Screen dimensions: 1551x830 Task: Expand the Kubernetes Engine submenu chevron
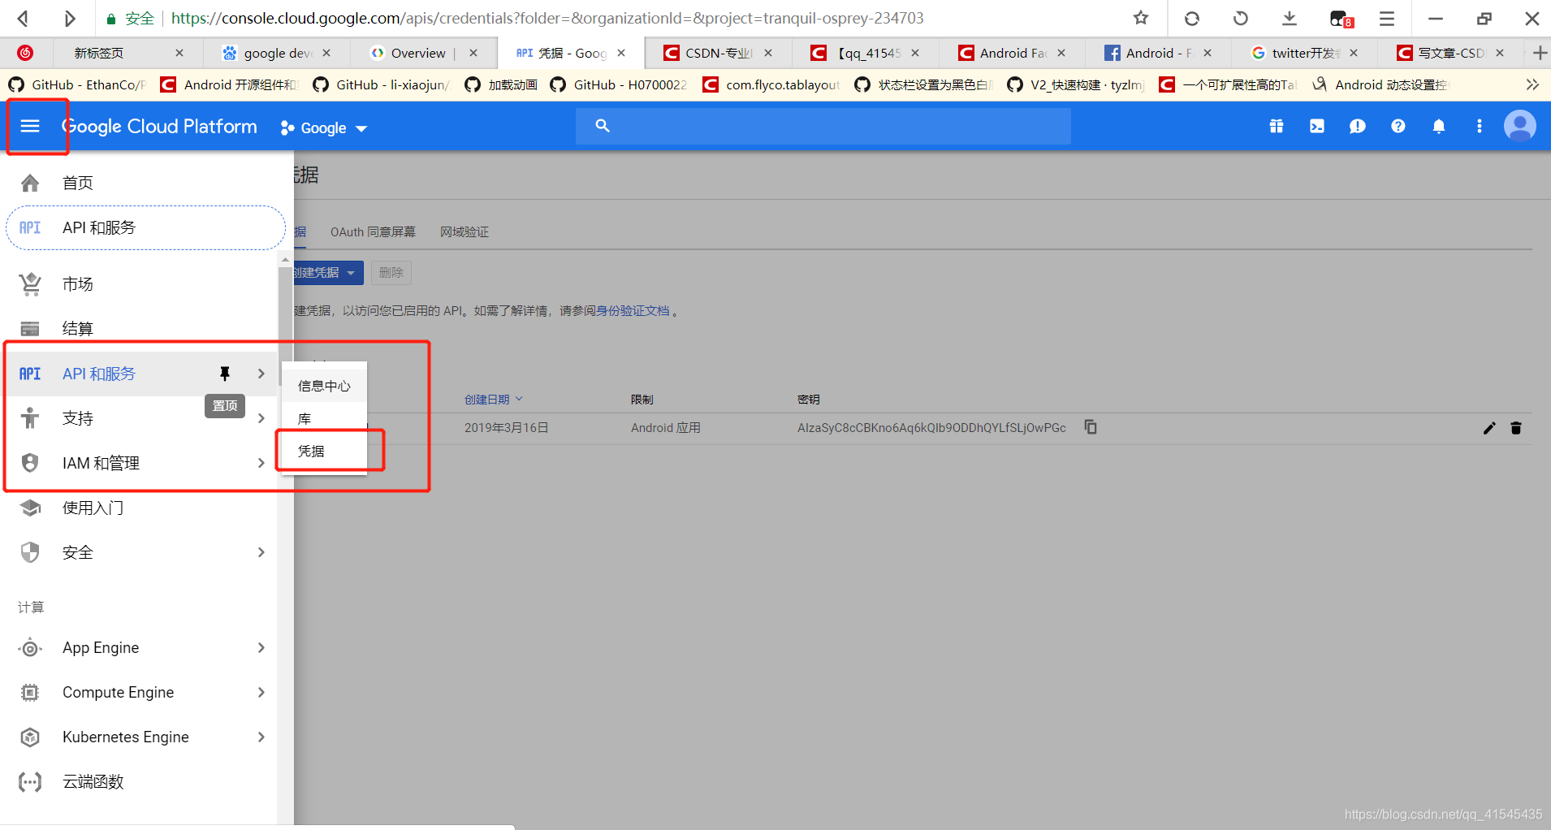[x=261, y=737]
